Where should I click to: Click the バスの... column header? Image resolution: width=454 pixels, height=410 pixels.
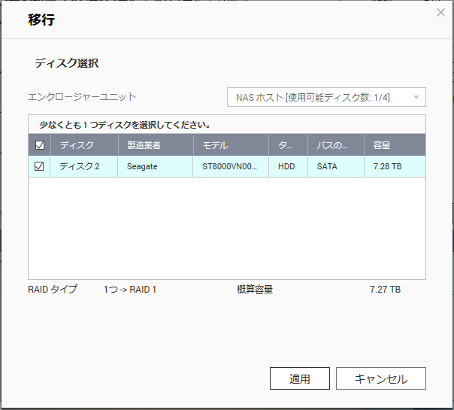[x=335, y=145]
